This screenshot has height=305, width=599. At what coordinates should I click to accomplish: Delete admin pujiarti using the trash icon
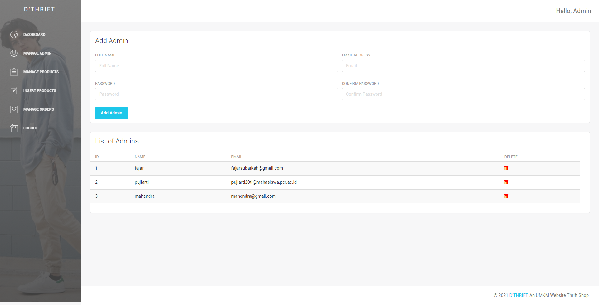[x=506, y=182]
